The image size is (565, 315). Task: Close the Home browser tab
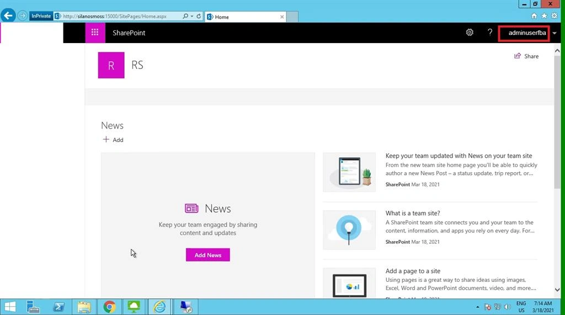[x=282, y=17]
